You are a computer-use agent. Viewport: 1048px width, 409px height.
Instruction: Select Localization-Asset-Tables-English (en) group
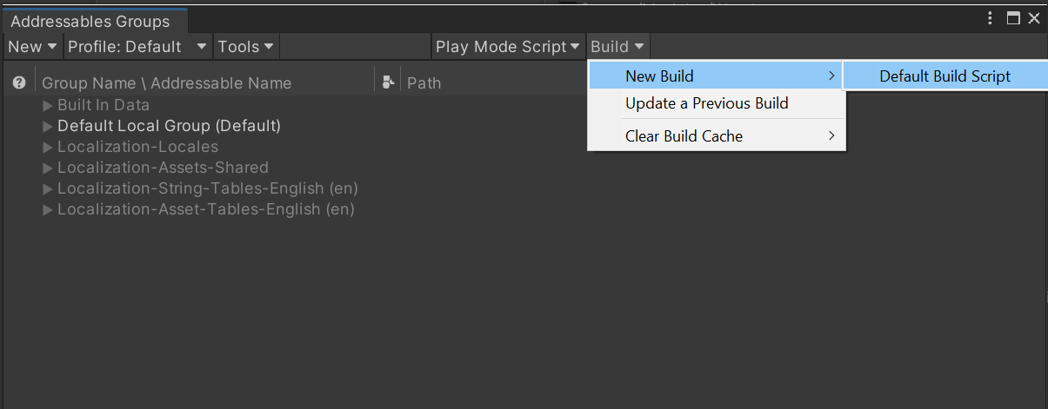pos(205,209)
